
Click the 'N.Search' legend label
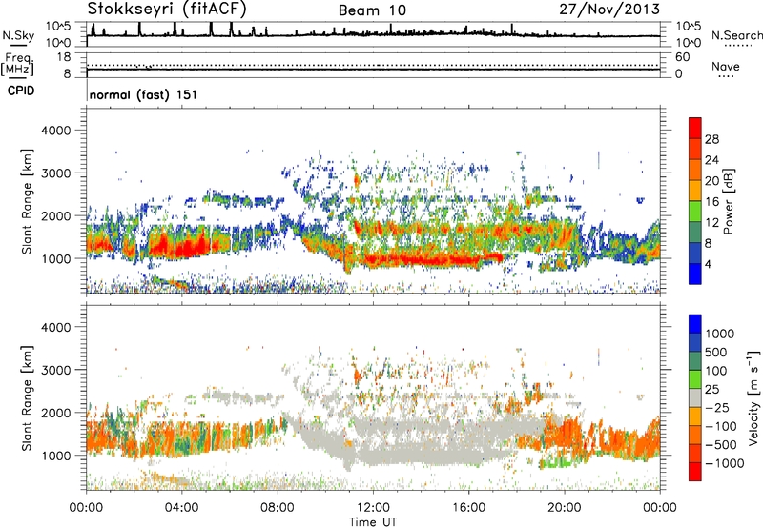(736, 35)
